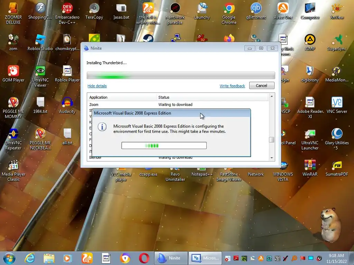The width and height of the screenshot is (354, 265).
Task: Select the PEGGLE ME NECKBEA... desktop icon
Action: [40, 139]
